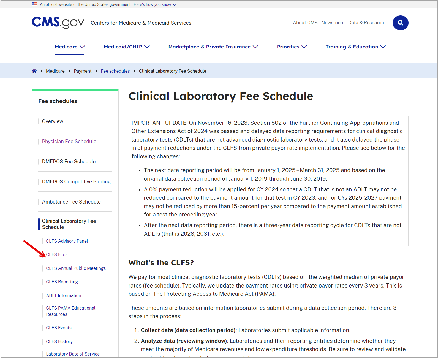Expand "Here's how you know" banner
Screen dimensions: 438x358
155,4
